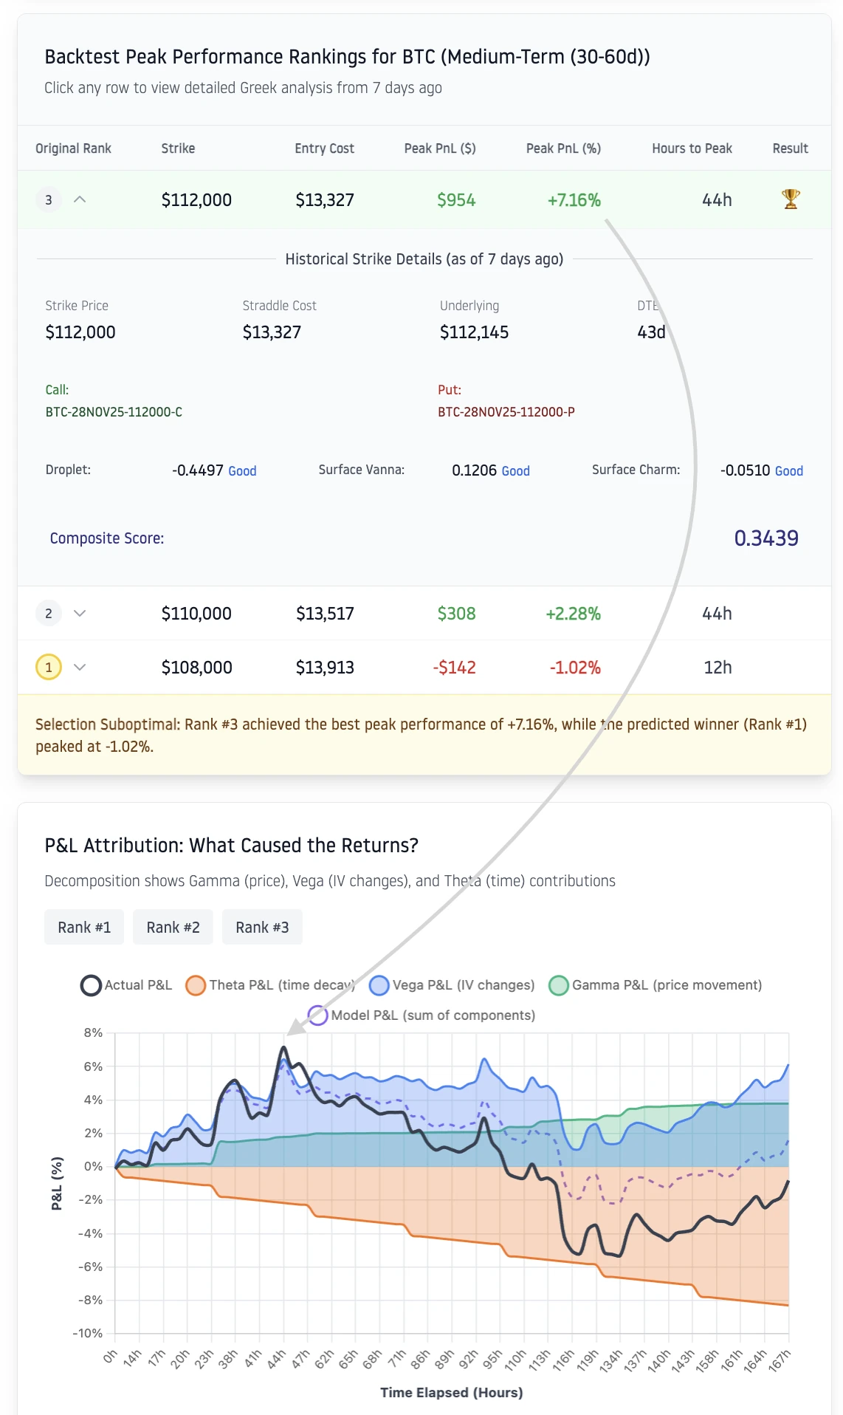Collapse the $112,000 strike details row

tap(80, 199)
